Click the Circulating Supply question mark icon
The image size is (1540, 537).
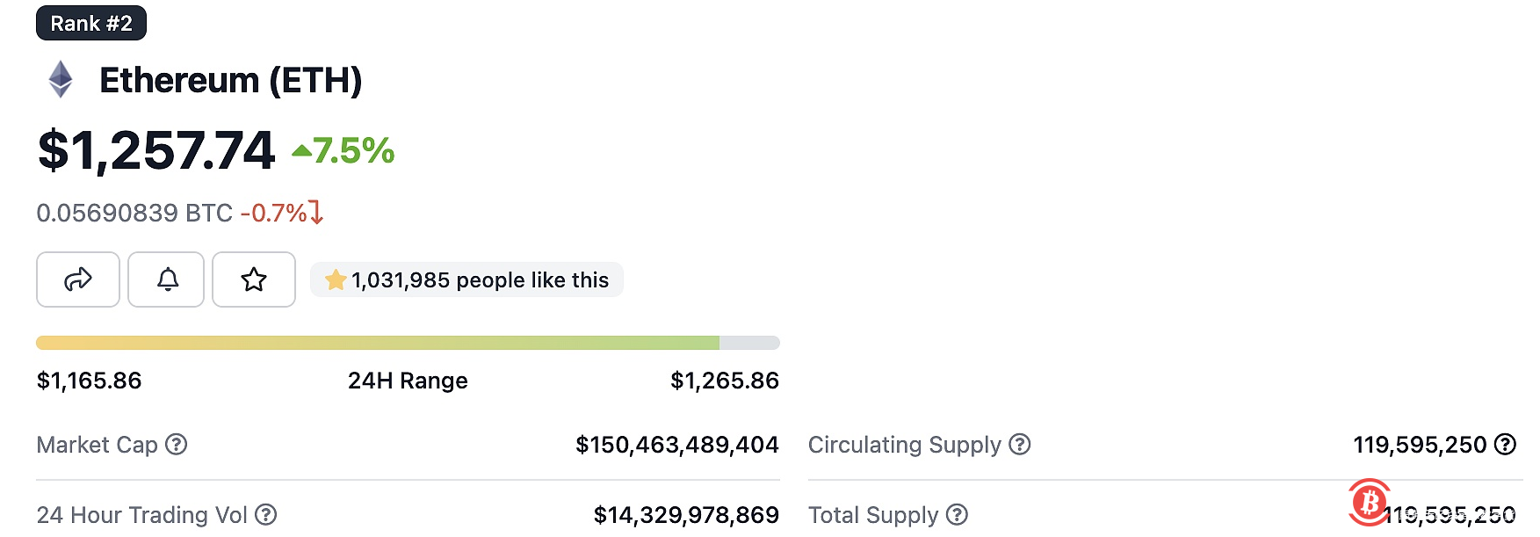point(1021,446)
